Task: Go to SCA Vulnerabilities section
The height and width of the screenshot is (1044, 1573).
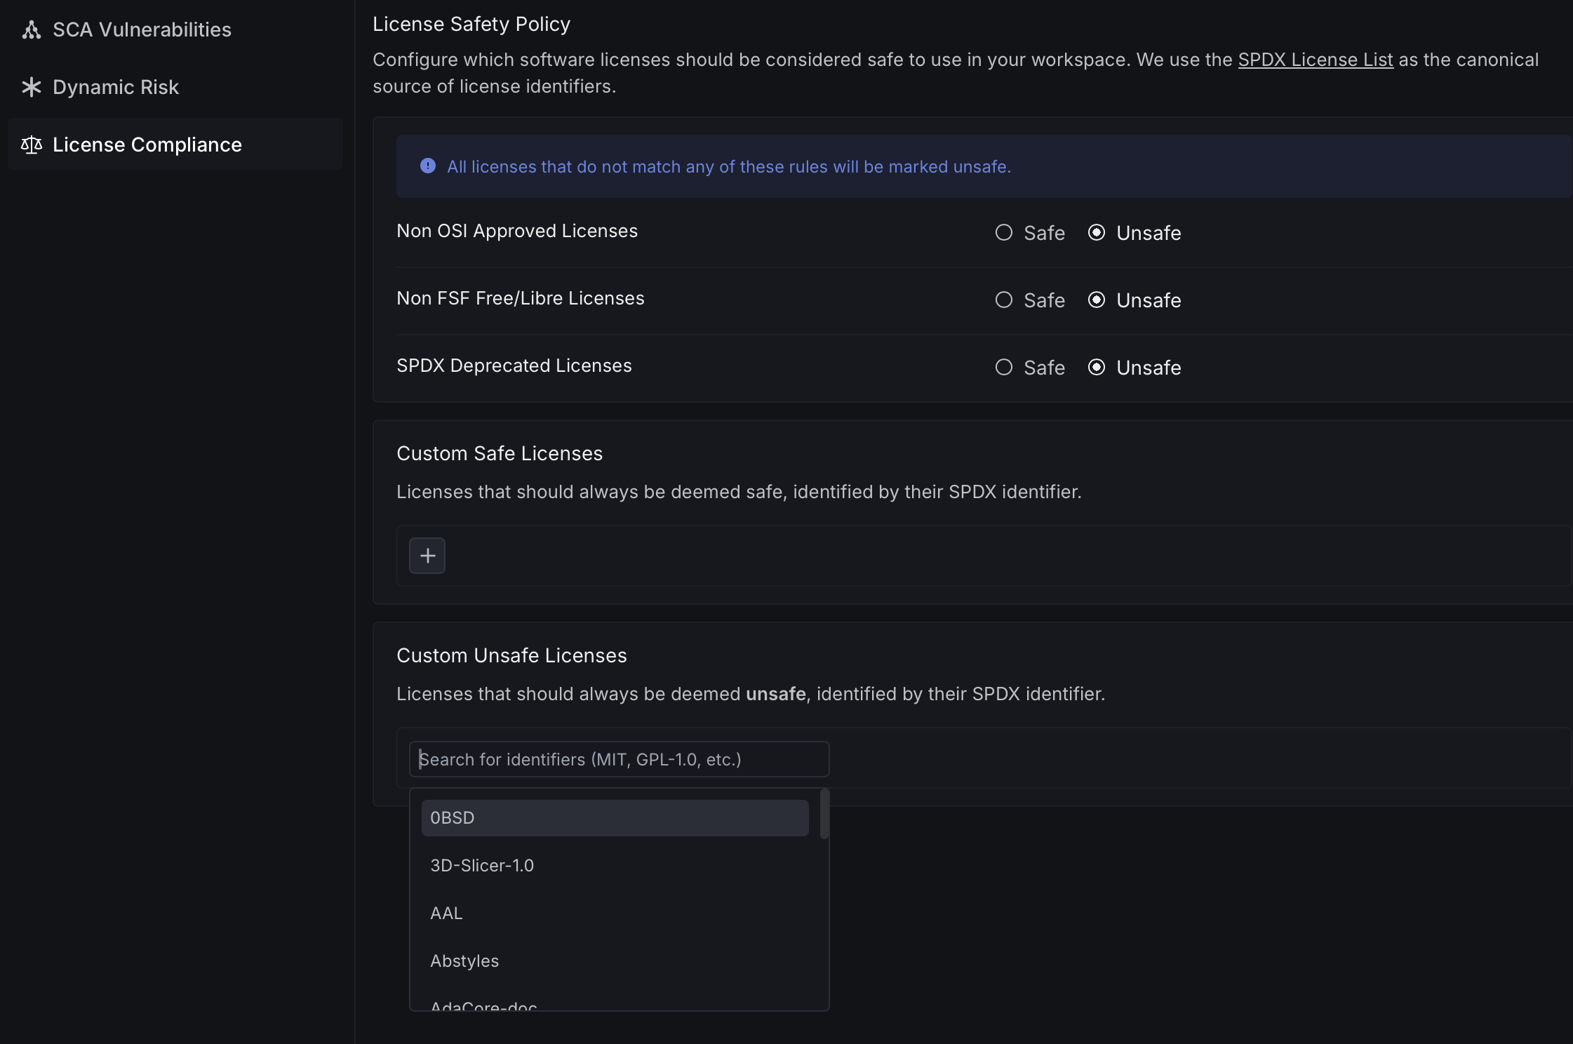Action: point(142,29)
